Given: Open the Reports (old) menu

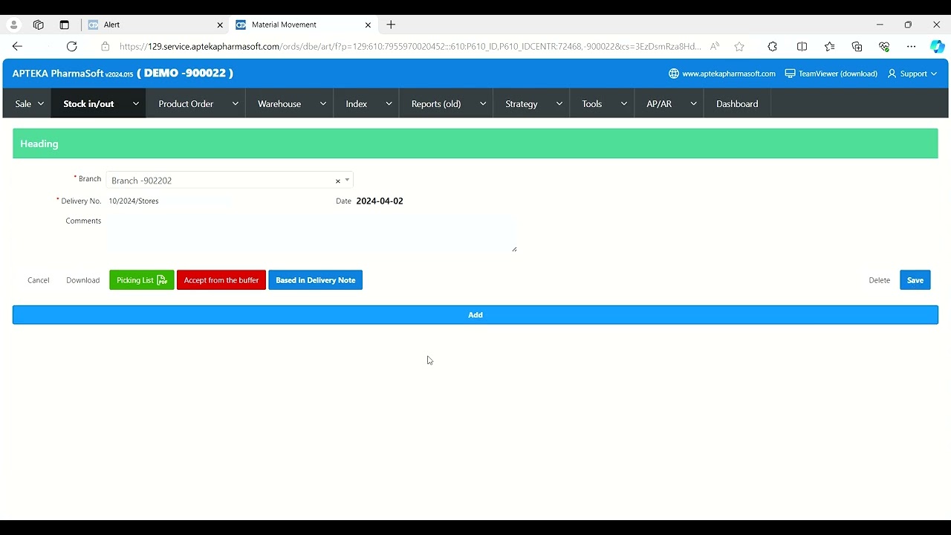Looking at the screenshot, I should [436, 104].
